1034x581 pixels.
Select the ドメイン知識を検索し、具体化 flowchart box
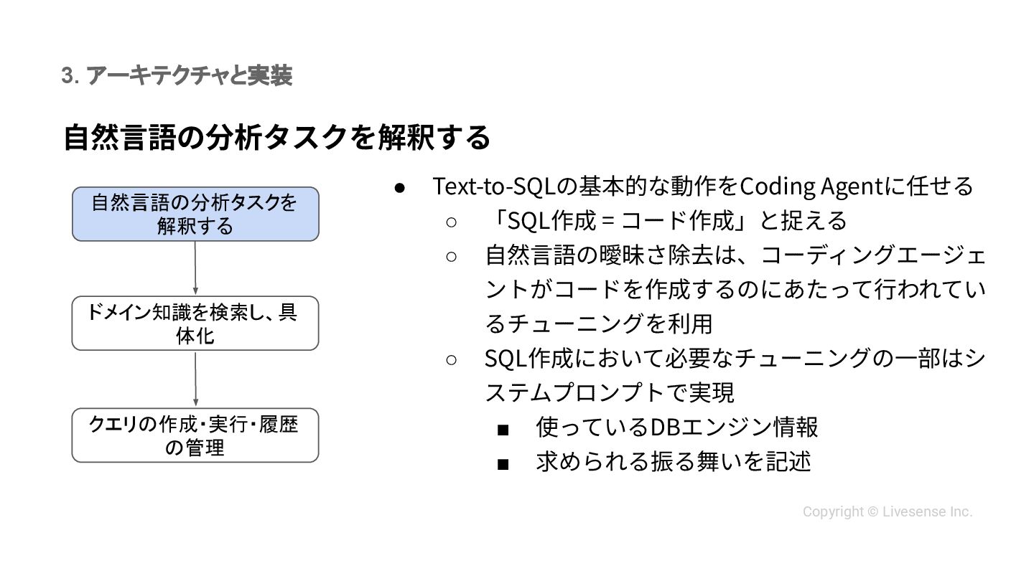(x=195, y=323)
